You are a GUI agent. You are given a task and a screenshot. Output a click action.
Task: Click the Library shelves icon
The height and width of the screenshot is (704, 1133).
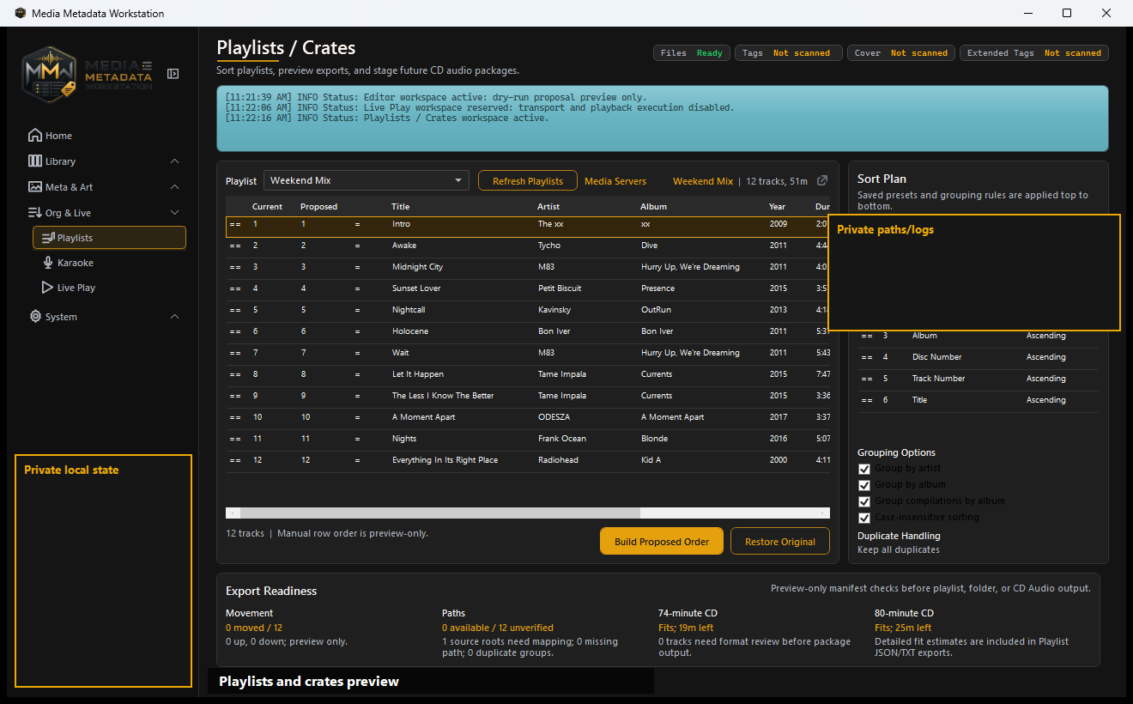click(x=35, y=161)
